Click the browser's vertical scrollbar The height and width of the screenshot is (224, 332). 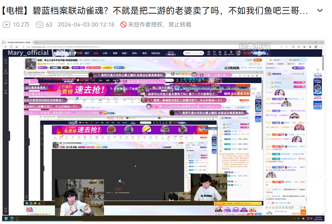pos(323,106)
